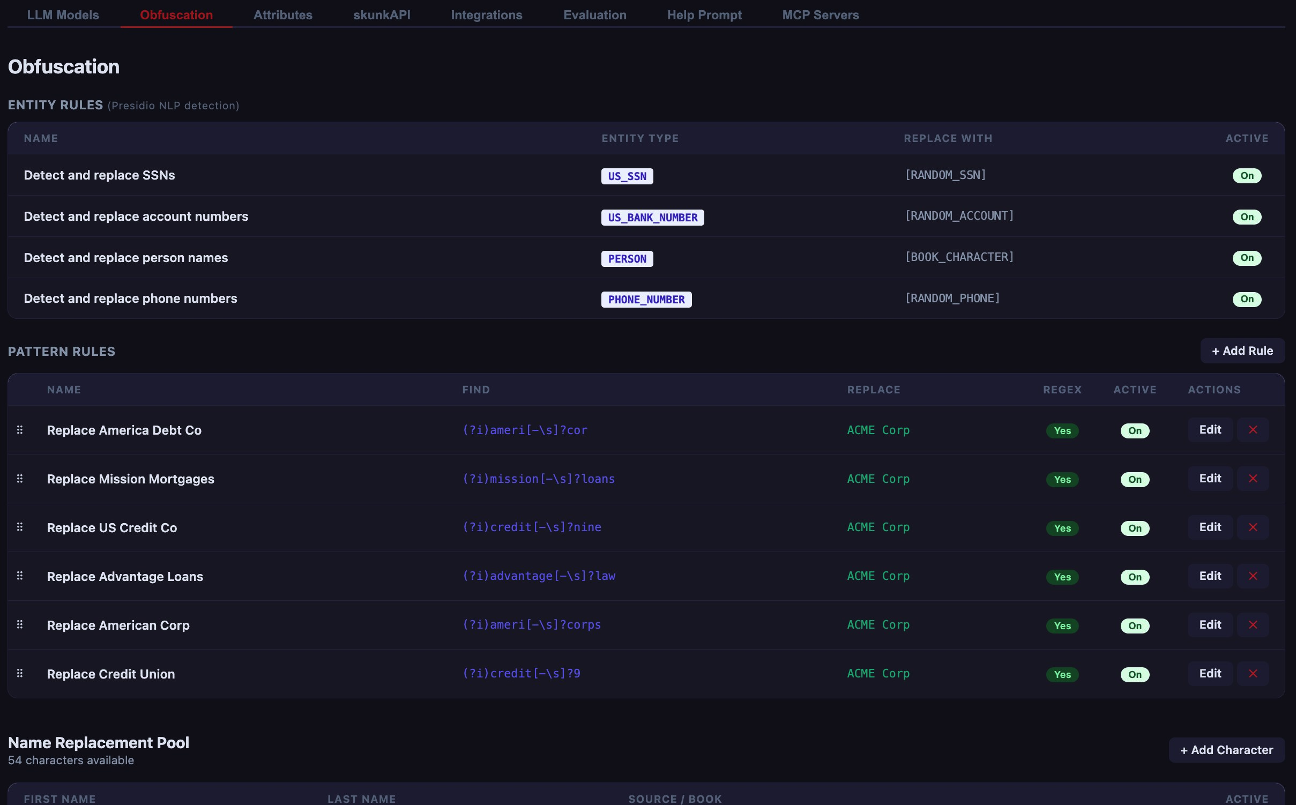Viewport: 1296px width, 805px height.
Task: Click drag handle of Replace Credit Union row
Action: (x=20, y=674)
